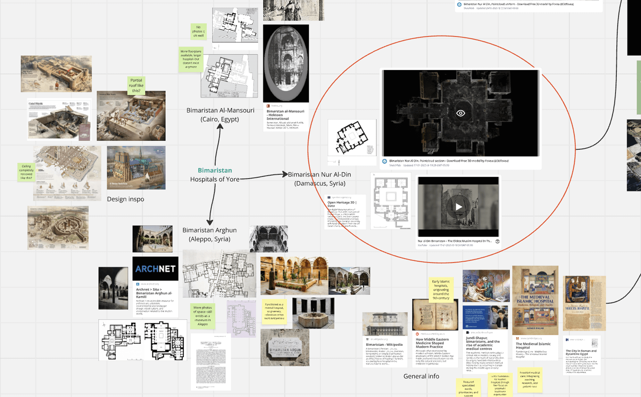This screenshot has height=397, width=641.
Task: Select the 'Bimaristan Hospitals of Yore' title text
Action: click(215, 175)
